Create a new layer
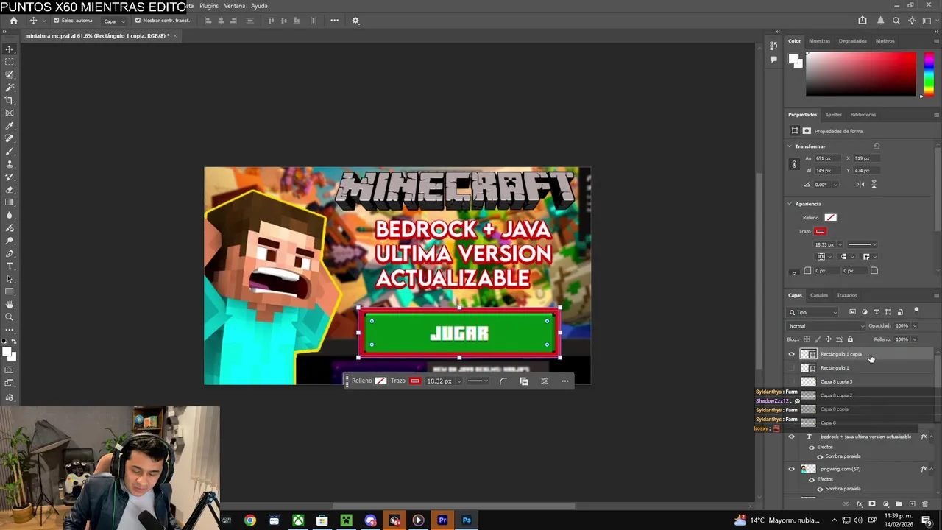The height and width of the screenshot is (530, 942). tap(912, 504)
